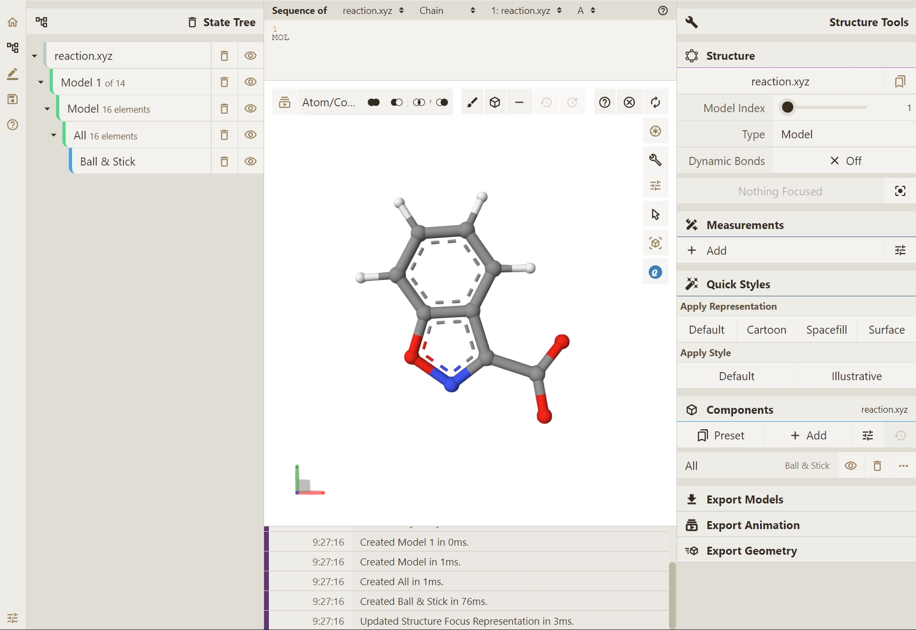Image resolution: width=916 pixels, height=630 pixels.
Task: Toggle Dynamic Bonds Off switch
Action: [845, 161]
